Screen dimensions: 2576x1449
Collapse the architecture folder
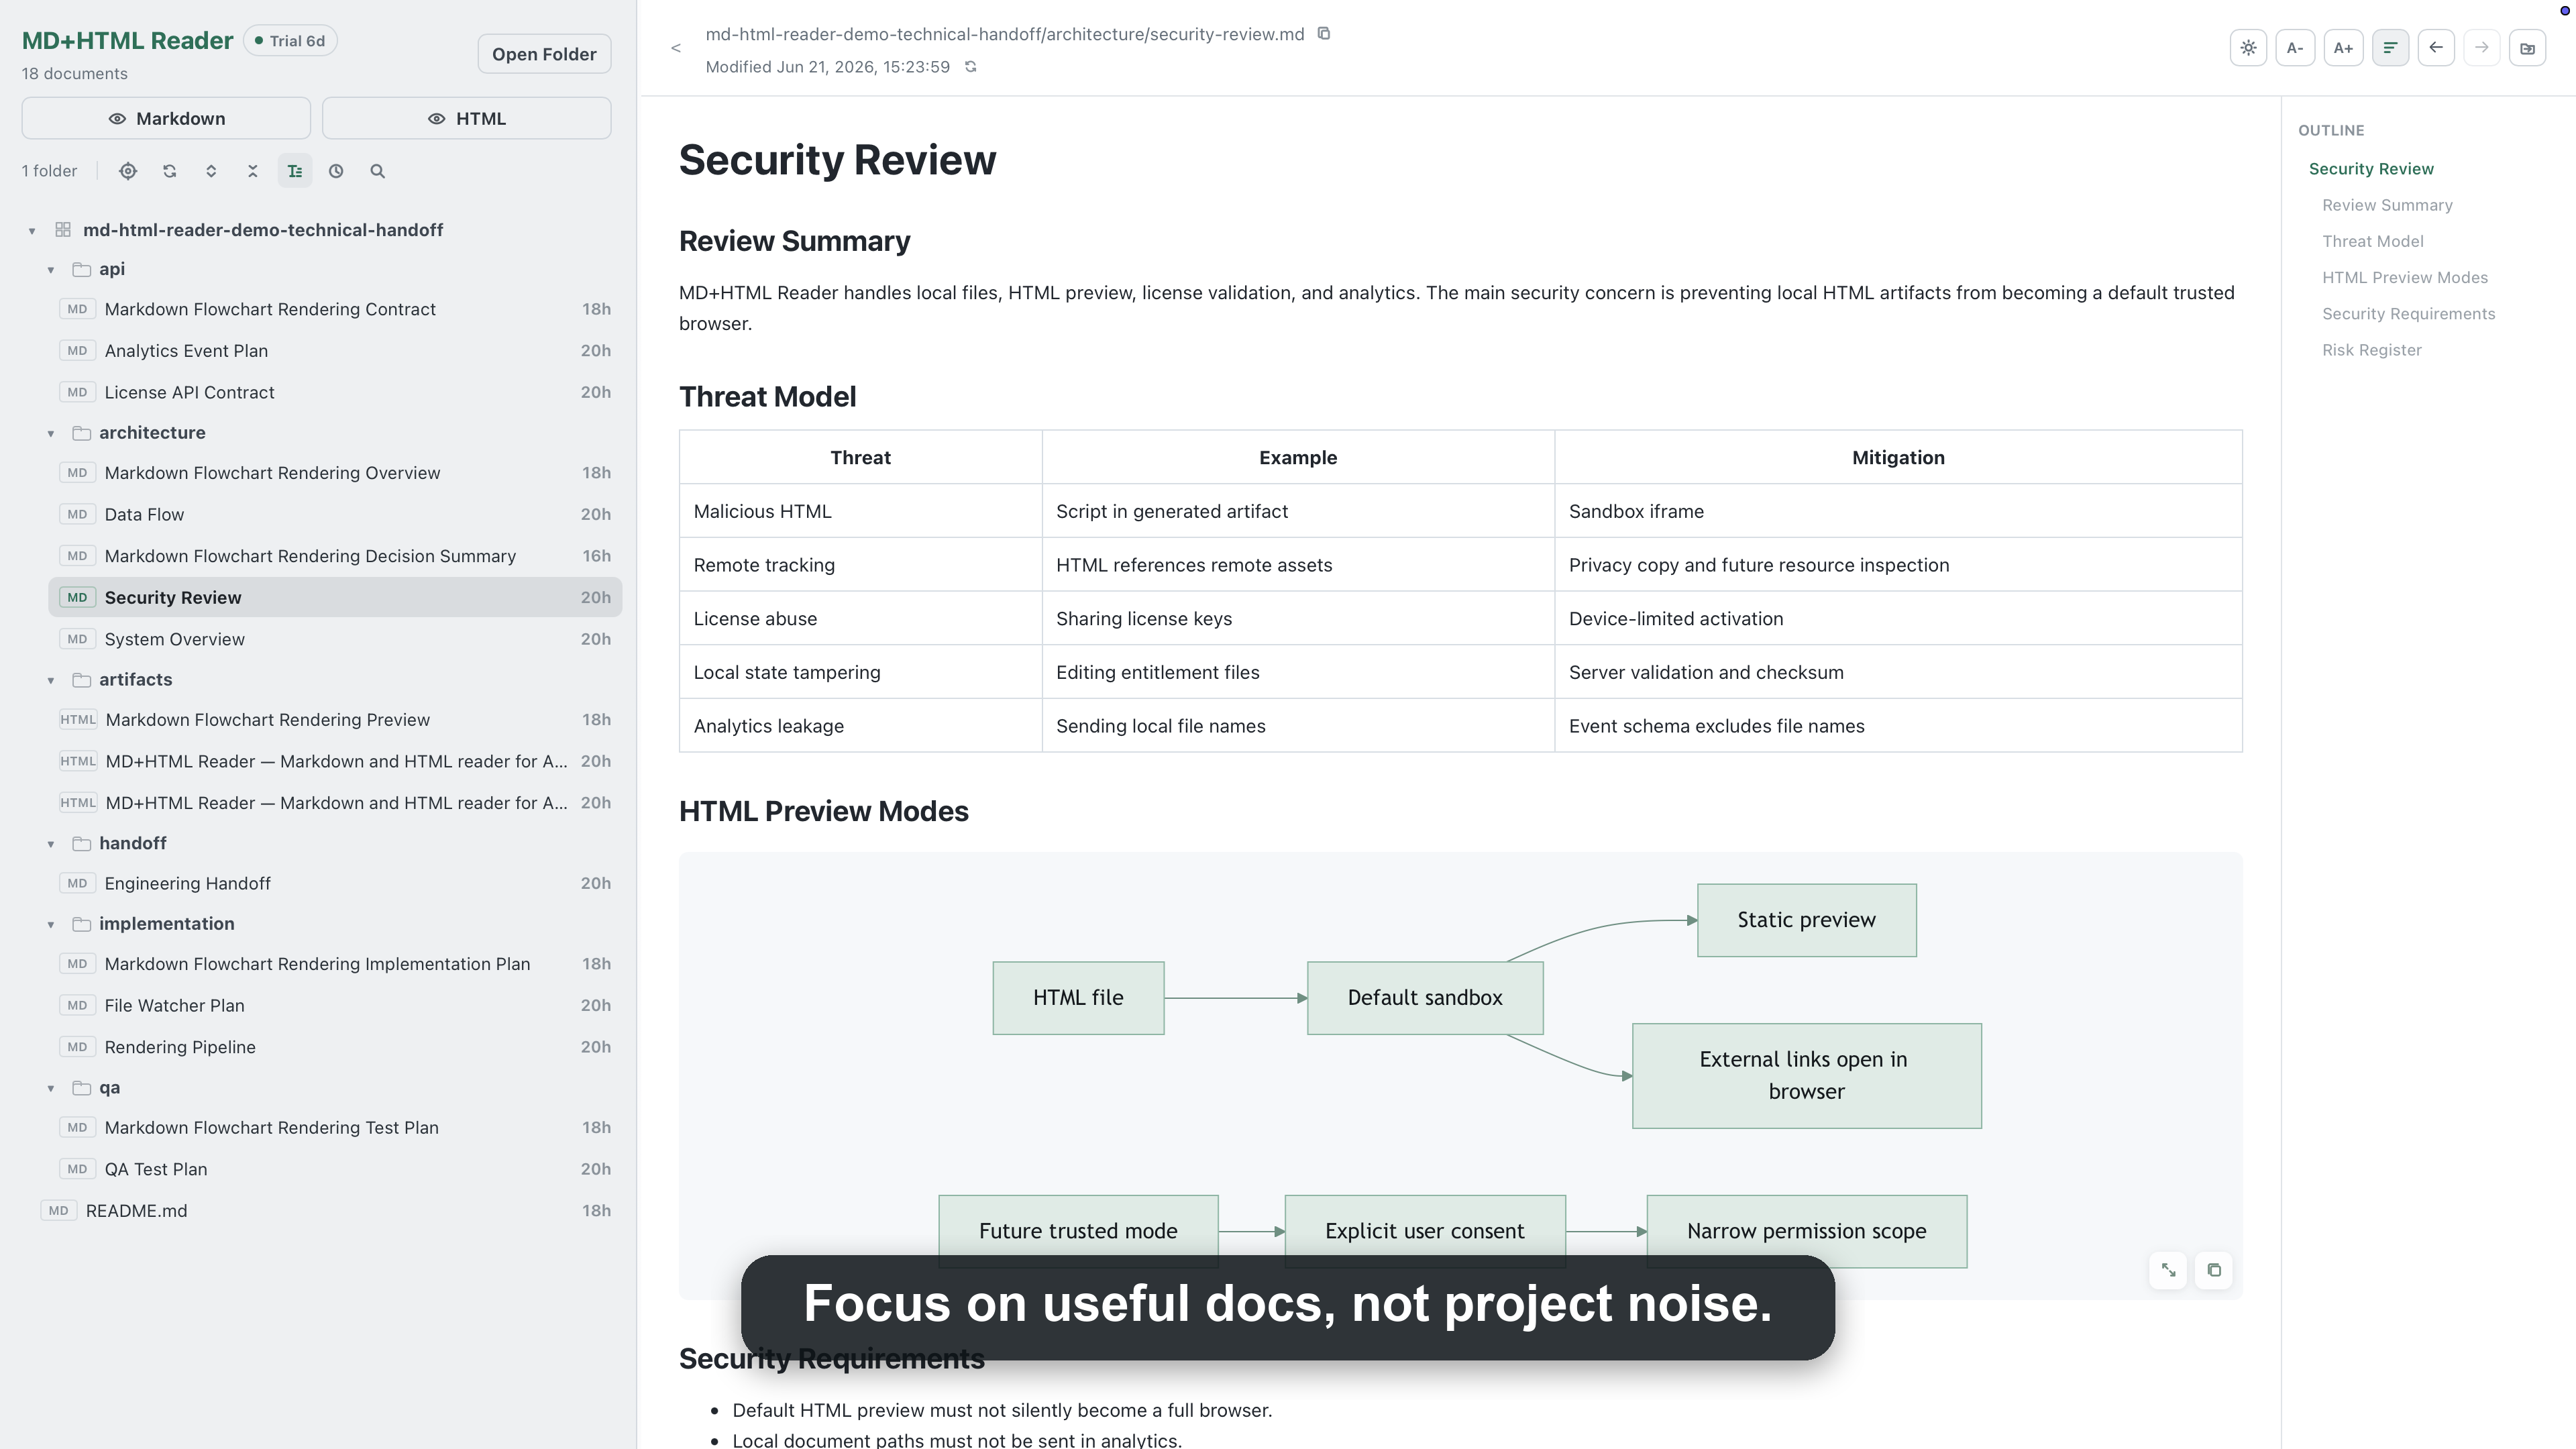[51, 434]
